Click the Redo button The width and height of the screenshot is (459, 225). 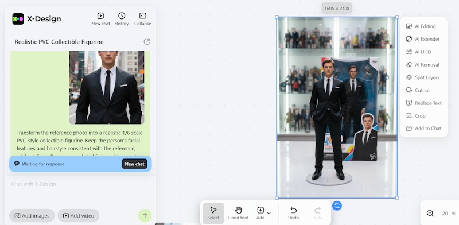pyautogui.click(x=317, y=213)
